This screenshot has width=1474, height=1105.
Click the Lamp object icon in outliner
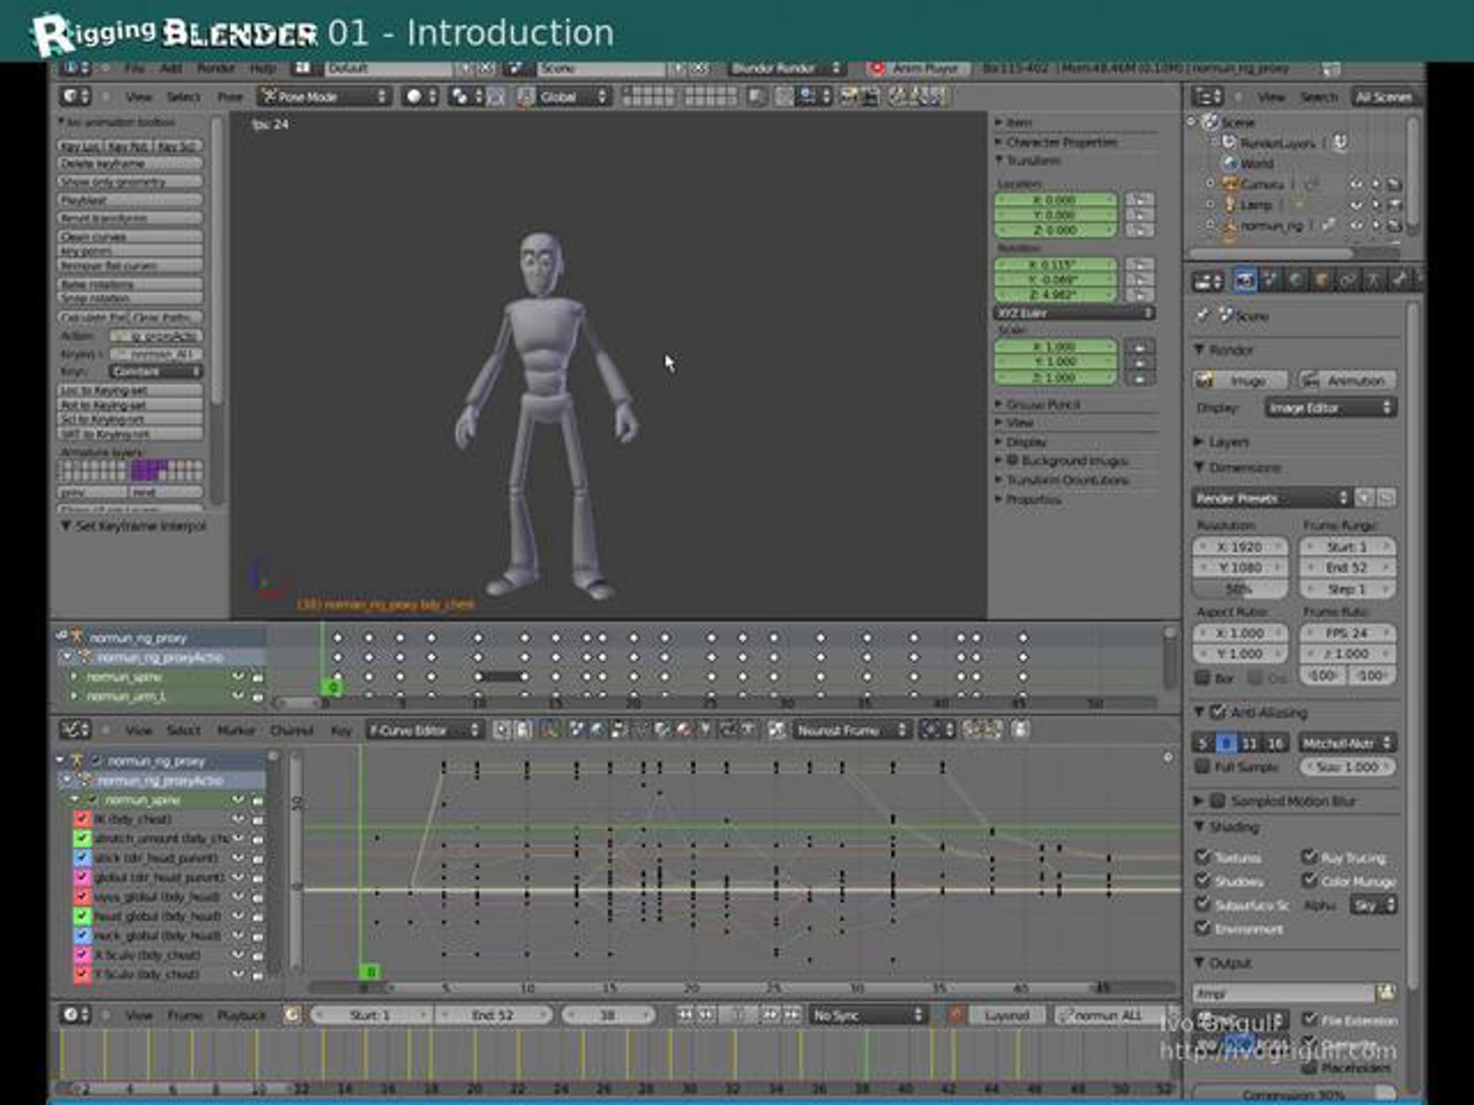click(1230, 204)
